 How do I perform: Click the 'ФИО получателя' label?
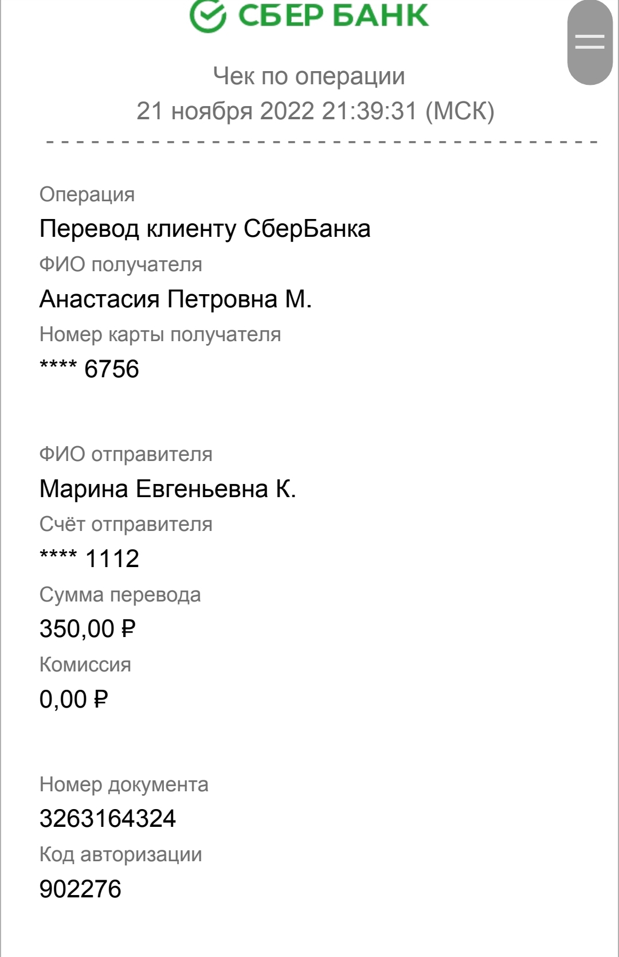(x=121, y=265)
